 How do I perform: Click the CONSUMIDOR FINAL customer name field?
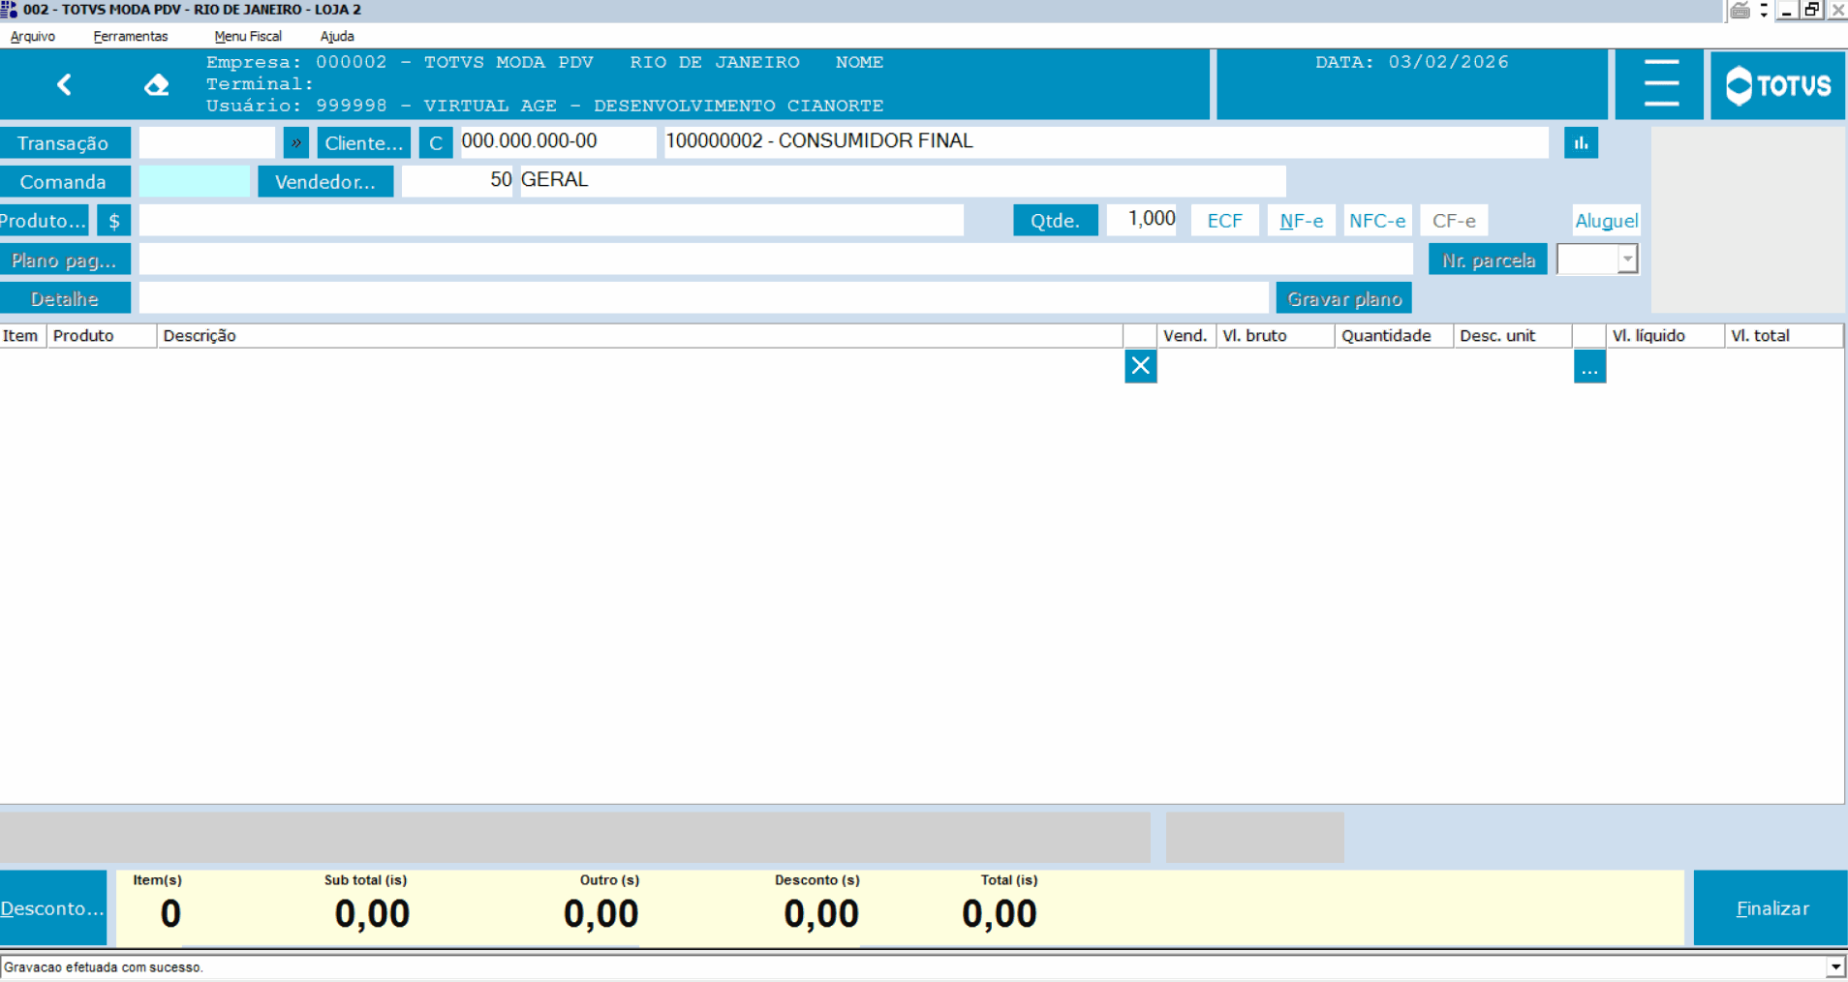[1106, 142]
